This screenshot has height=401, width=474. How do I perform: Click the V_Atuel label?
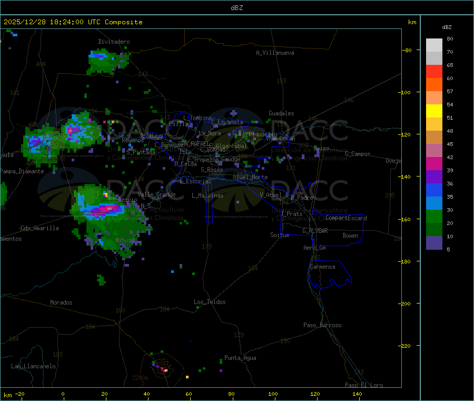coord(271,195)
